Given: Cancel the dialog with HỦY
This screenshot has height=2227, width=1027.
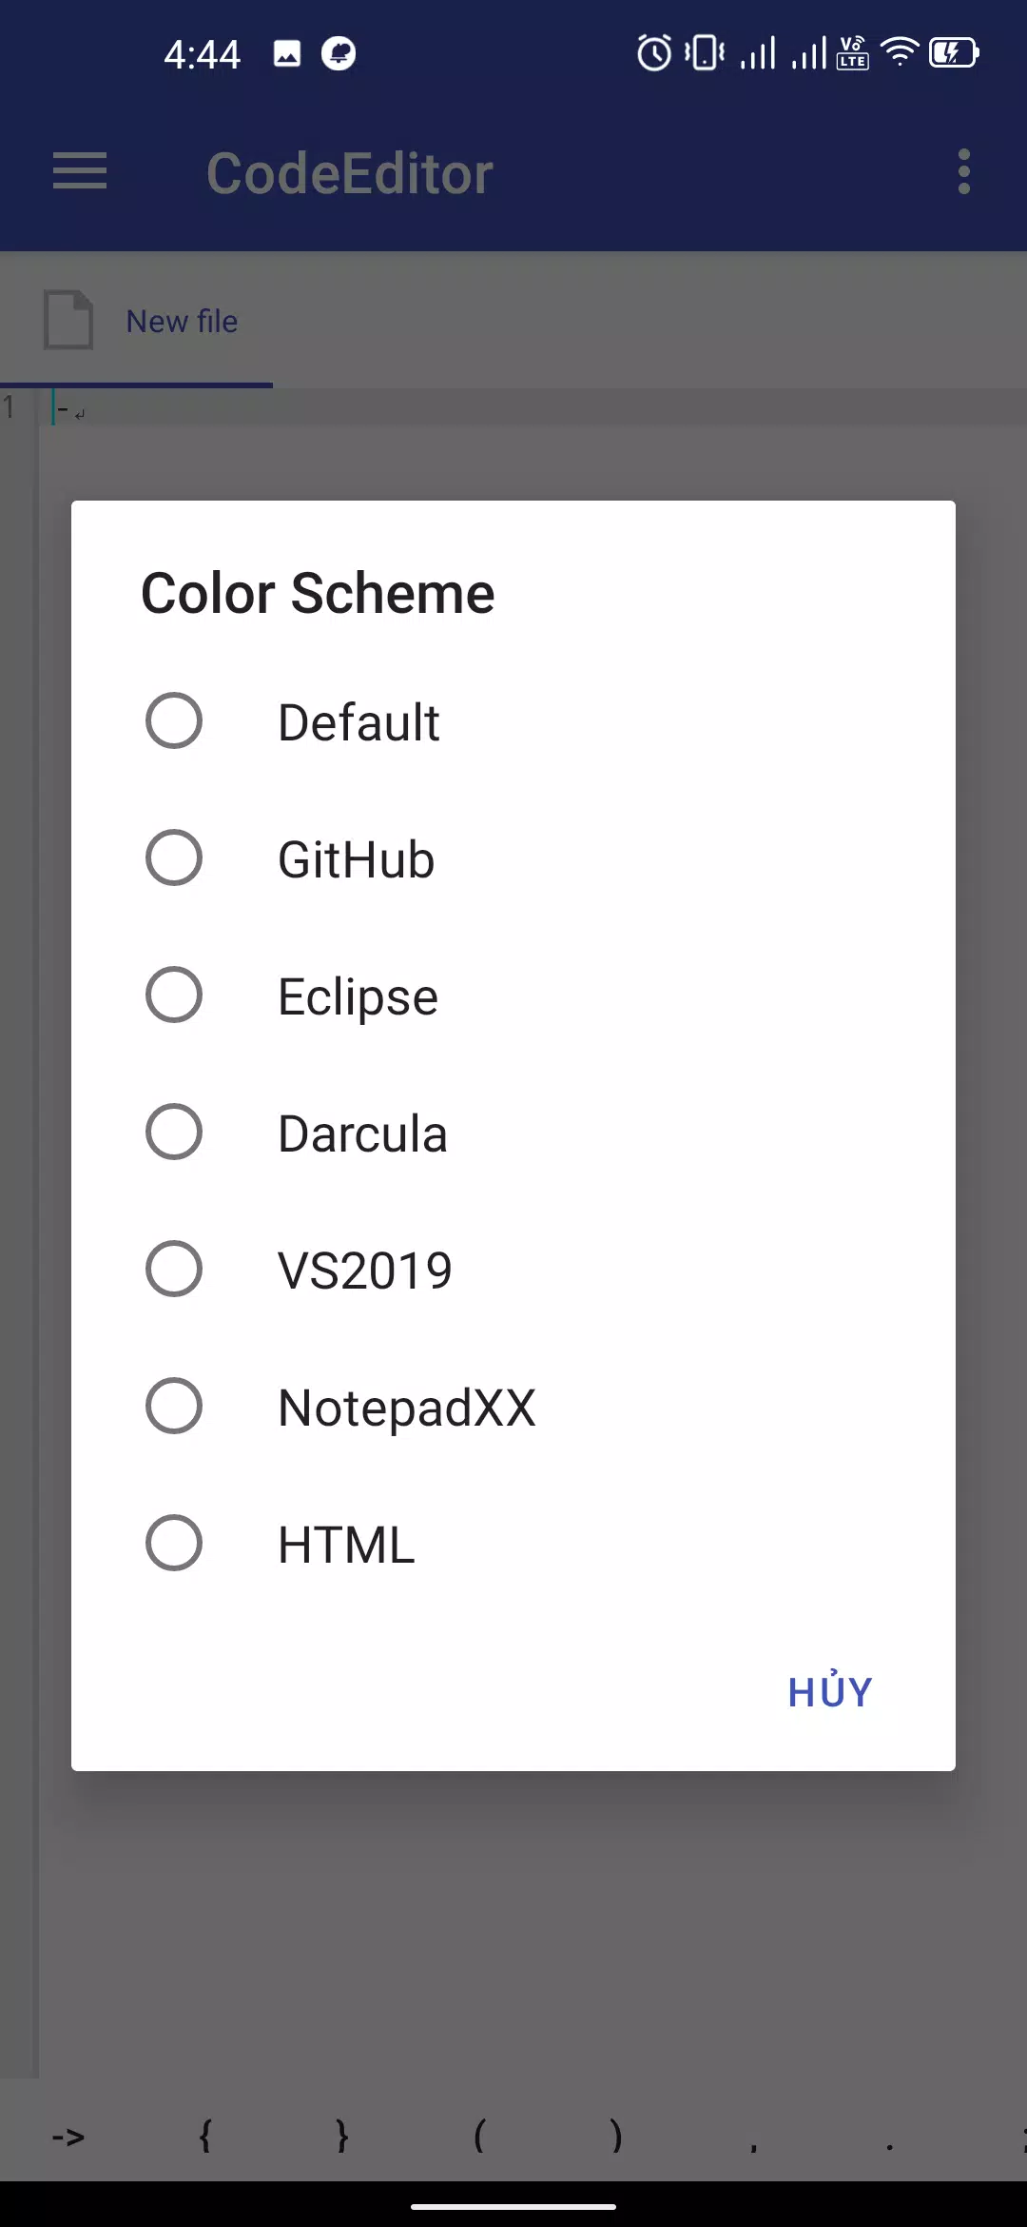Looking at the screenshot, I should pyautogui.click(x=830, y=1691).
